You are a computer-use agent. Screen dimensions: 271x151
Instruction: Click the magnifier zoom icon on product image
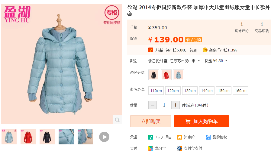117,120
